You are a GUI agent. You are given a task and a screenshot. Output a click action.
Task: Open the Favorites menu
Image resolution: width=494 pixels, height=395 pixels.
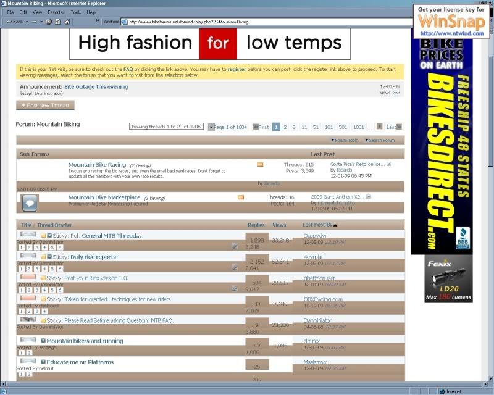[56, 12]
